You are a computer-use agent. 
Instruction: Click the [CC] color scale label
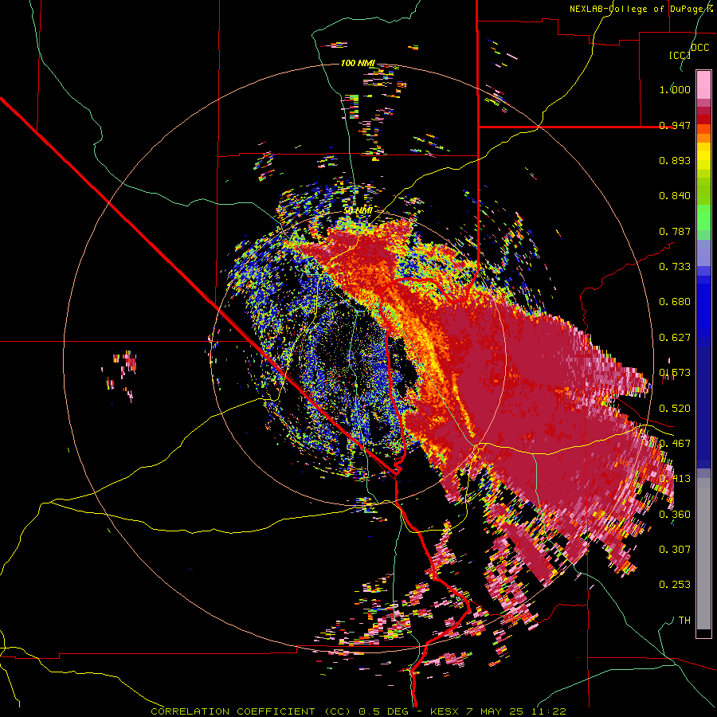click(x=680, y=55)
